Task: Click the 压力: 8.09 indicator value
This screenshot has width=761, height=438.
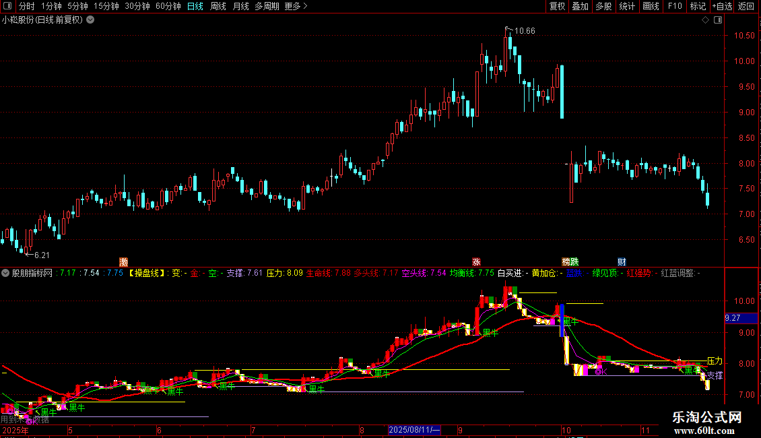Action: pyautogui.click(x=284, y=273)
